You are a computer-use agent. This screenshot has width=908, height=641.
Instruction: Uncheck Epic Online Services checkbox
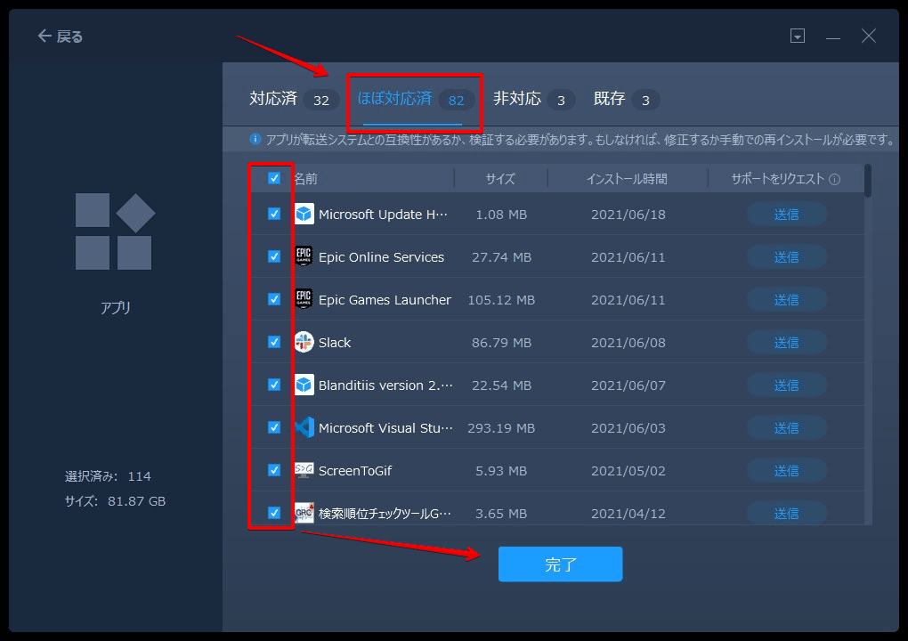tap(274, 256)
